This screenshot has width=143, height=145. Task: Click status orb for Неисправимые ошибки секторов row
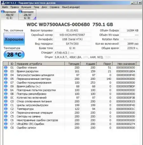click(6, 120)
